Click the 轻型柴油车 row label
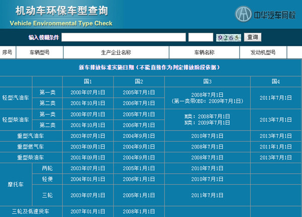Viewport: 302px width, 217px height. 16,120
